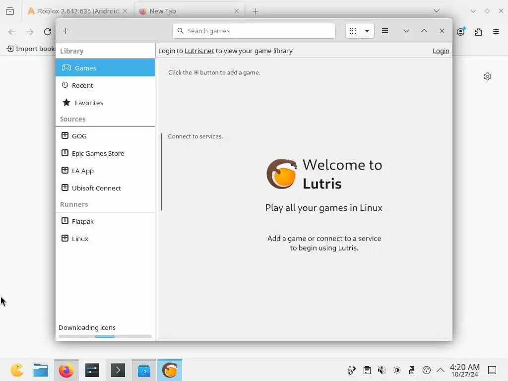Image resolution: width=508 pixels, height=381 pixels.
Task: Expand hidden system tray icons
Action: 441,370
